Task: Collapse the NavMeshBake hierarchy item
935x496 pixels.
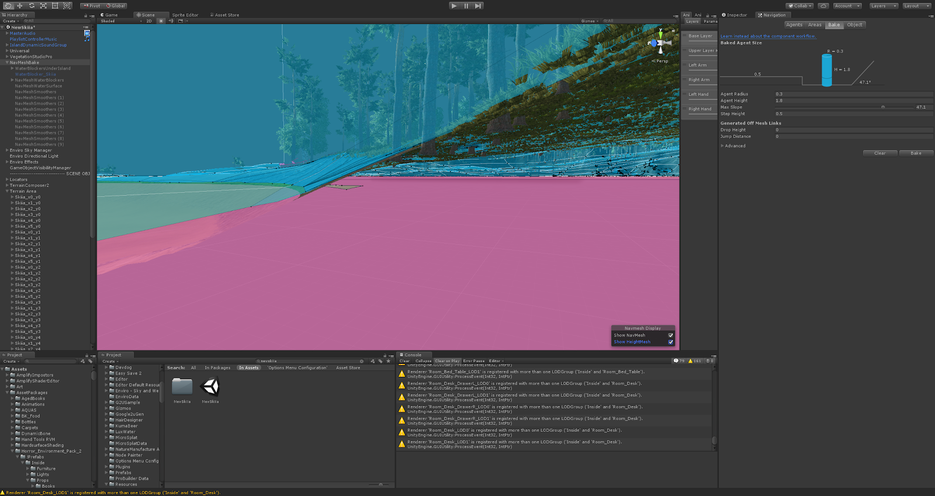Action: (x=8, y=63)
